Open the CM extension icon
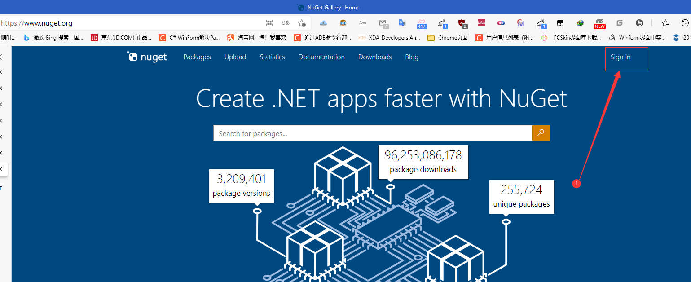The image size is (691, 282). (521, 23)
